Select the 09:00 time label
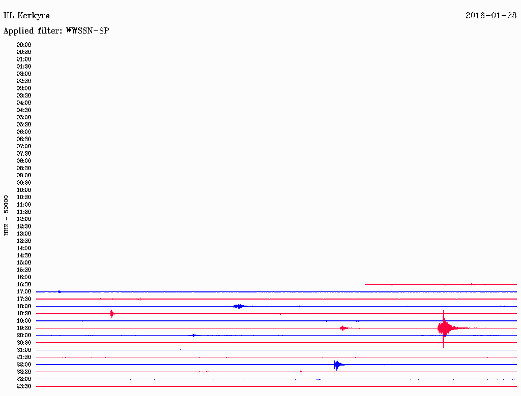Screen dimensions: 521x396 [24, 176]
